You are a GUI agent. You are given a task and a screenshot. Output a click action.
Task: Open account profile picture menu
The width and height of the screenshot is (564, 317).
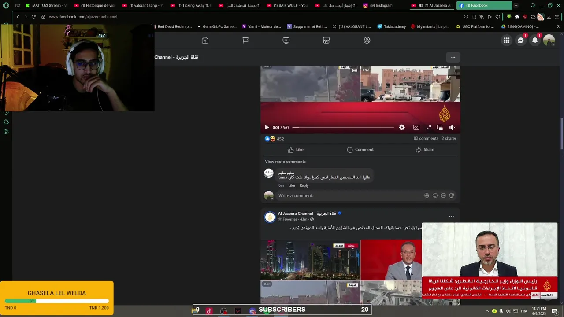pos(549,40)
